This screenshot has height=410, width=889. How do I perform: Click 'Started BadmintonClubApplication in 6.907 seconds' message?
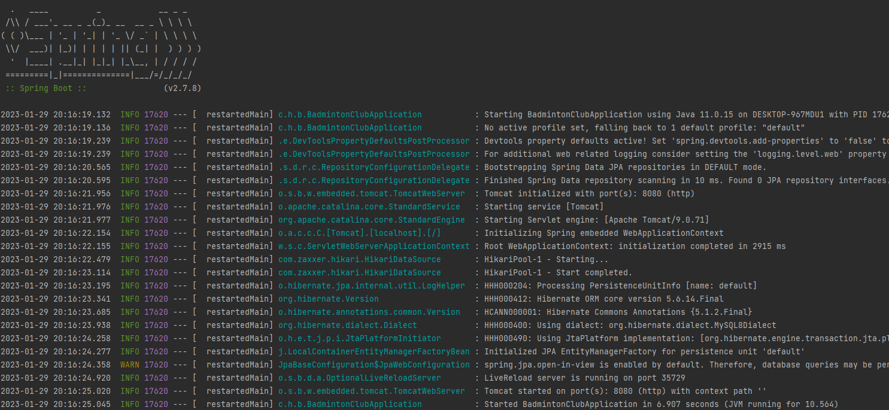point(662,404)
